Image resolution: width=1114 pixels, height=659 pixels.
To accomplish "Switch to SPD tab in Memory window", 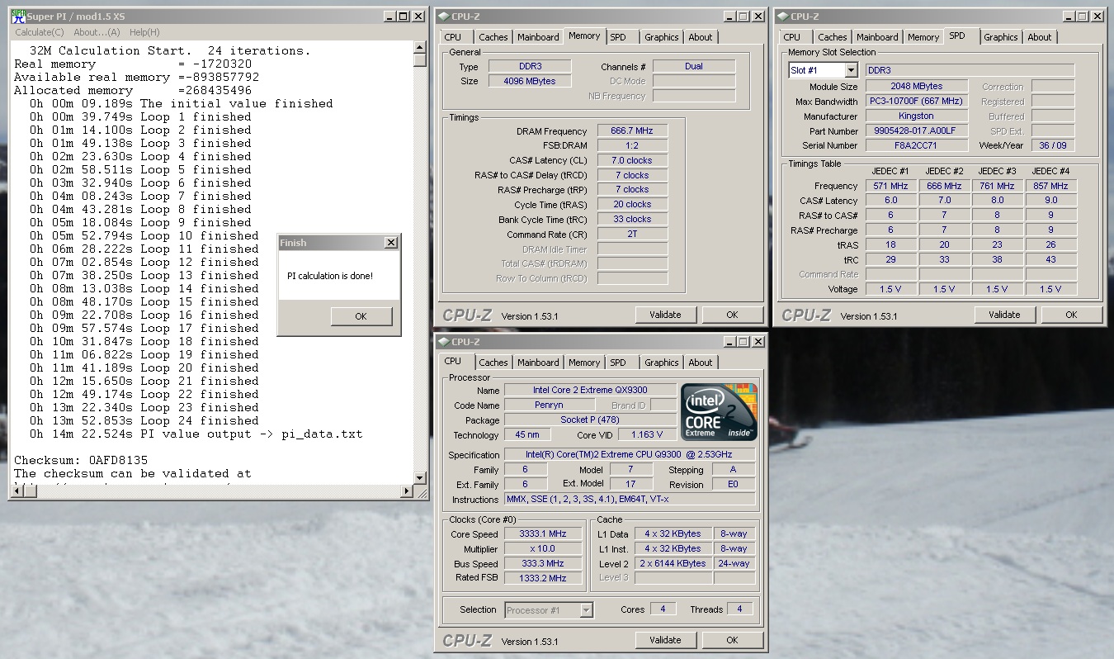I will tap(618, 37).
